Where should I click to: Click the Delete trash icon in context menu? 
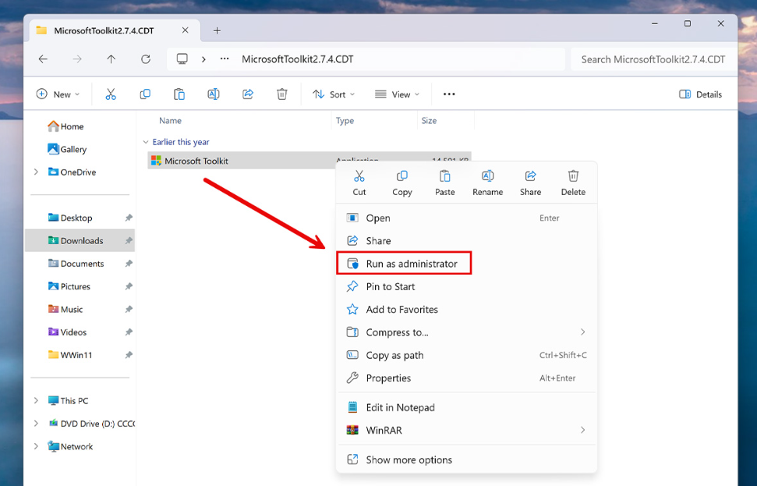pos(573,177)
